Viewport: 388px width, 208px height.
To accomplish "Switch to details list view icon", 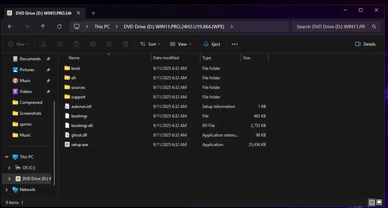I will click(x=372, y=202).
